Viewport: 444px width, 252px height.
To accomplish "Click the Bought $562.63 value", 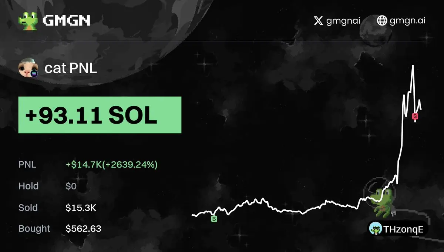I will point(83,229).
